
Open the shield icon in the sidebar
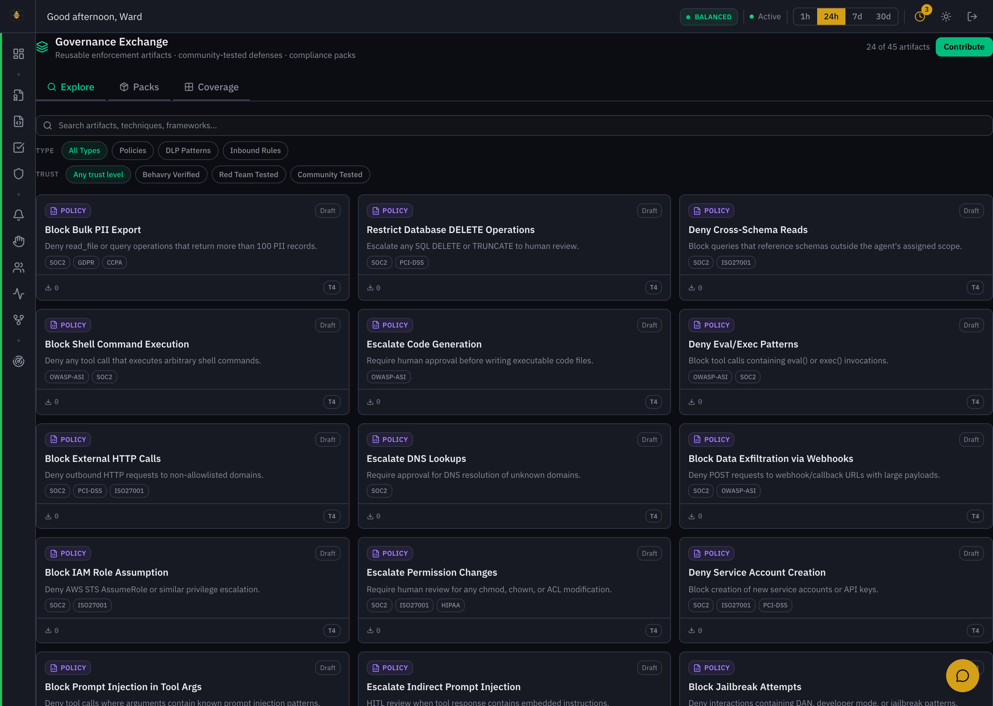[x=18, y=173]
